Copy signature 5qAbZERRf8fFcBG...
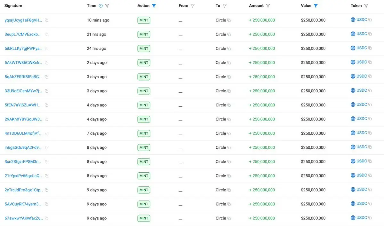 pos(46,77)
